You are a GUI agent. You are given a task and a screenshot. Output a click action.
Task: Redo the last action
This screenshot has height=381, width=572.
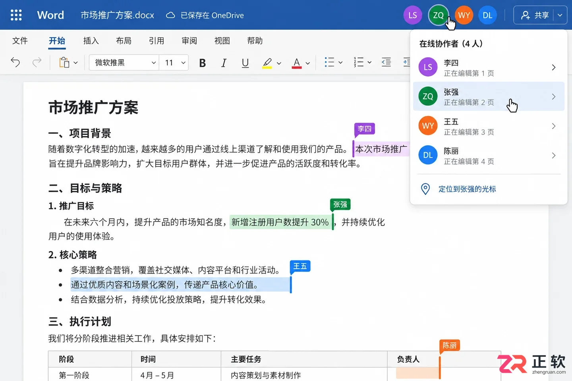tap(37, 62)
